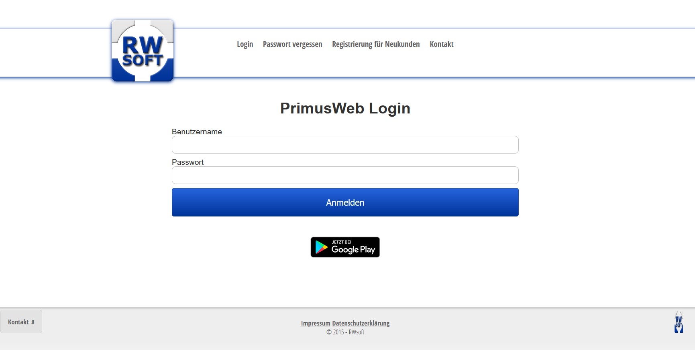Screen dimensions: 695x350
Task: Open the Login menu item
Action: pos(245,44)
